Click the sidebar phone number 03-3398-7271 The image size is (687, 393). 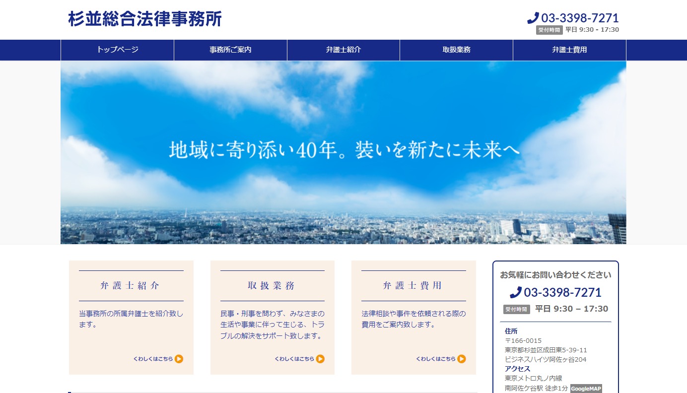coord(562,292)
